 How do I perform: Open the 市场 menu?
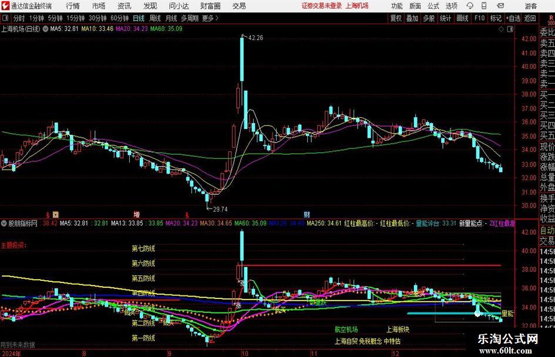pos(99,6)
